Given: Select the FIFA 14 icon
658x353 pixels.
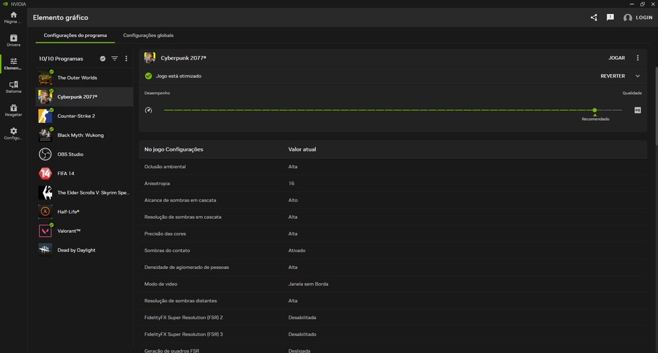Looking at the screenshot, I should [45, 173].
